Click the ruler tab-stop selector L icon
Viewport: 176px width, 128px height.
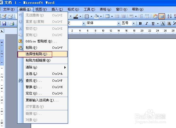pyautogui.click(x=2, y=31)
